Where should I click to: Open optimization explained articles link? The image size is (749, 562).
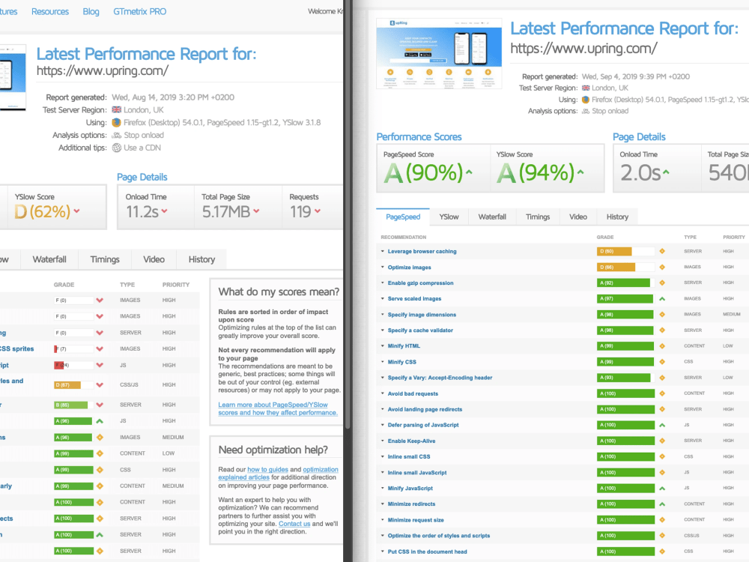click(278, 474)
